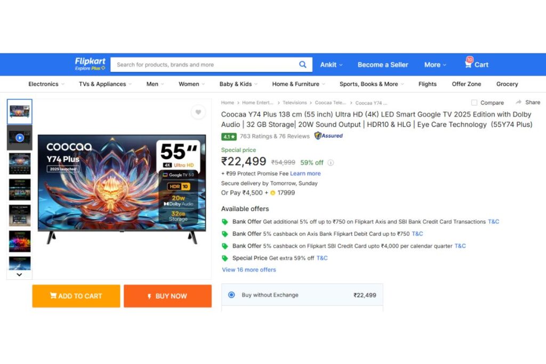Open the More dropdown menu
546x364 pixels.
point(436,64)
